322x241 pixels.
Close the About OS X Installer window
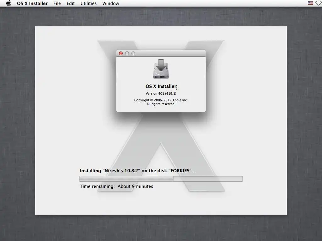click(121, 53)
